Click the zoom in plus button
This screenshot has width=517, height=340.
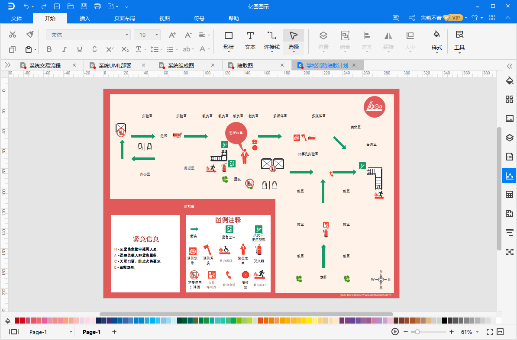click(451, 332)
